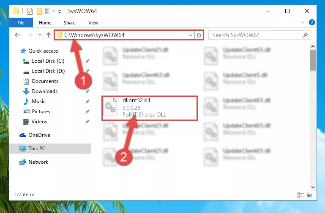Expand the ribbon with the chevron
This screenshot has width=325, height=213.
[303, 22]
